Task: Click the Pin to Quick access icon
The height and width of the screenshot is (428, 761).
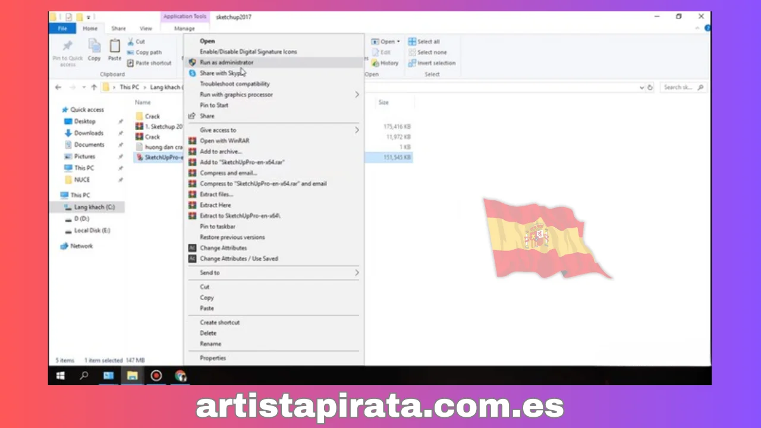Action: click(x=67, y=46)
